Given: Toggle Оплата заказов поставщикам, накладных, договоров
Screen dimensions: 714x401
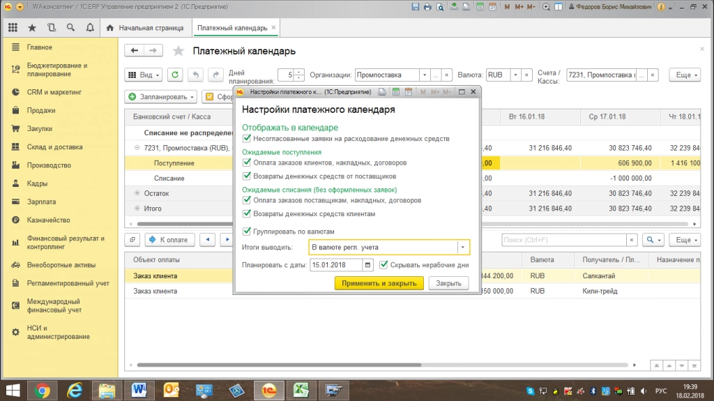Looking at the screenshot, I should (x=247, y=200).
